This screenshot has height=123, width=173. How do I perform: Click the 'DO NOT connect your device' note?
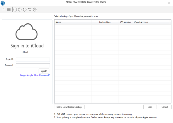pyautogui.click(x=93, y=114)
